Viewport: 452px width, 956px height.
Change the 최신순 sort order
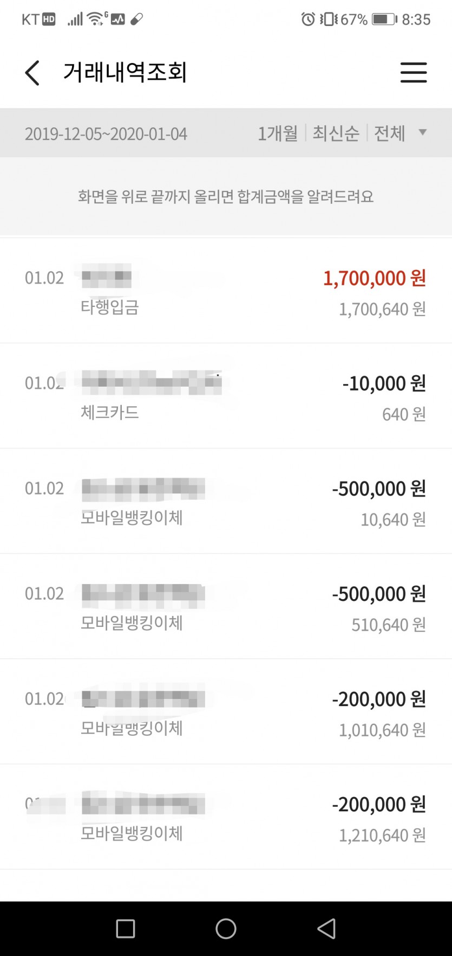(336, 133)
